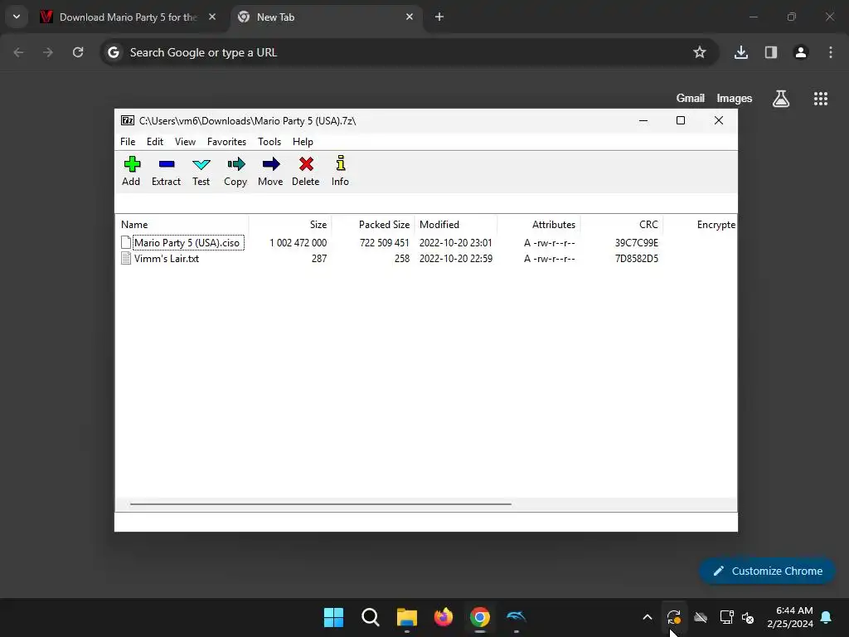The width and height of the screenshot is (849, 637).
Task: Open Google apps grid icon
Action: pyautogui.click(x=821, y=99)
